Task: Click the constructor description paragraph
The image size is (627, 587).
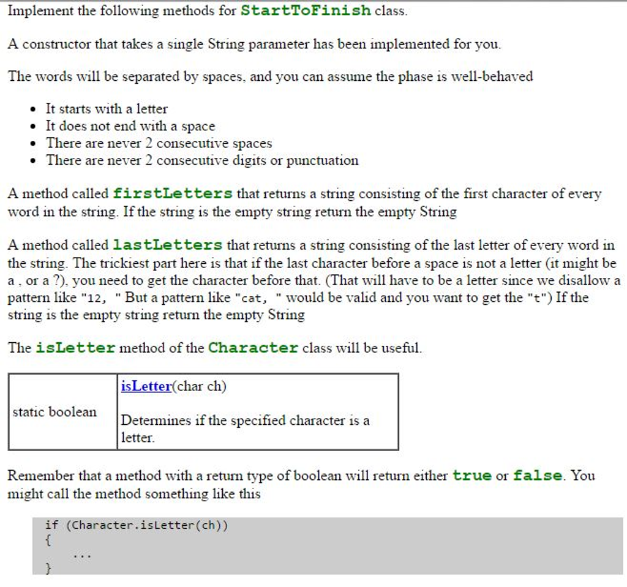Action: [x=254, y=44]
